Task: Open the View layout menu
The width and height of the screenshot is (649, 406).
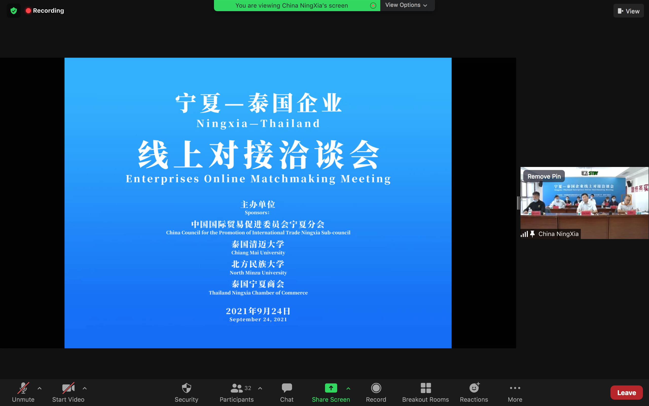Action: (628, 11)
